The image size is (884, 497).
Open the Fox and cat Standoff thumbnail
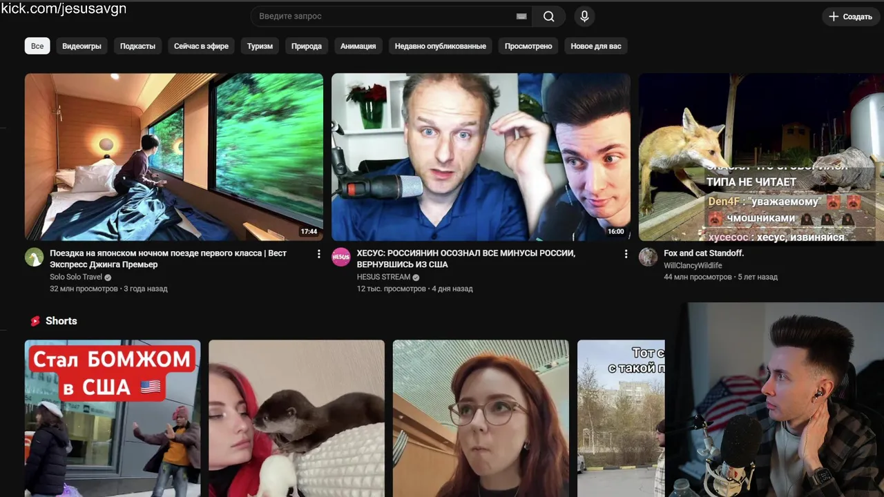761,157
